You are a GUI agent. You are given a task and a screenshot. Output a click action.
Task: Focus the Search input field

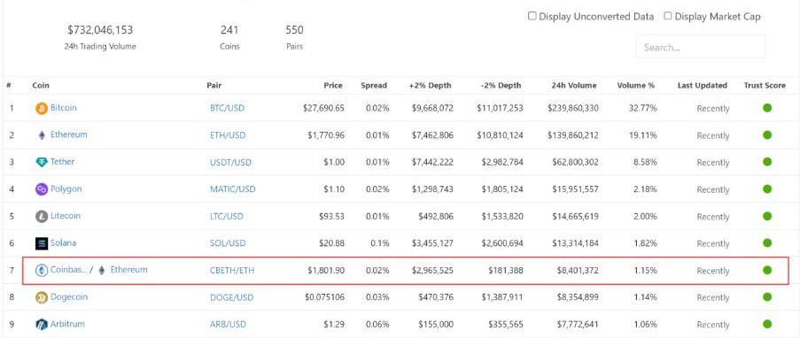pyautogui.click(x=701, y=47)
